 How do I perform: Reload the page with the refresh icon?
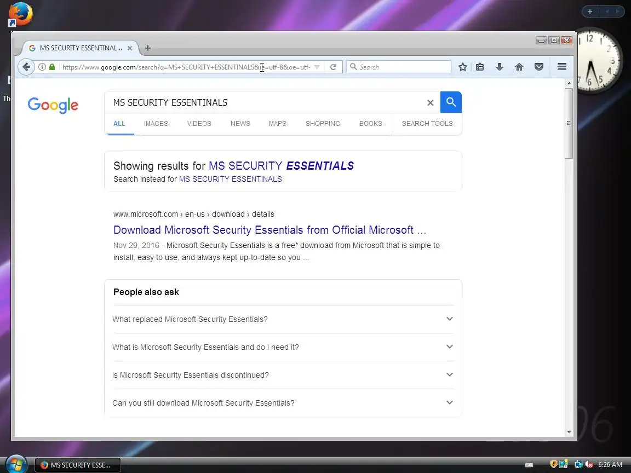point(333,67)
